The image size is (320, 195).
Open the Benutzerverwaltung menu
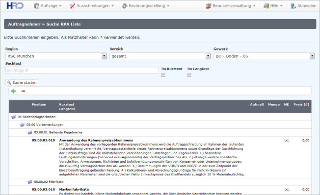(x=231, y=6)
